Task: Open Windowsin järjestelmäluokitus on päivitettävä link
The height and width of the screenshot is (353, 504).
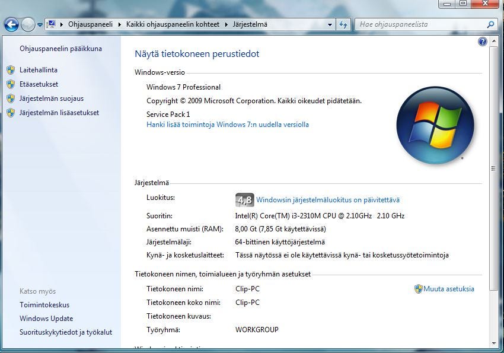Action: tap(328, 200)
